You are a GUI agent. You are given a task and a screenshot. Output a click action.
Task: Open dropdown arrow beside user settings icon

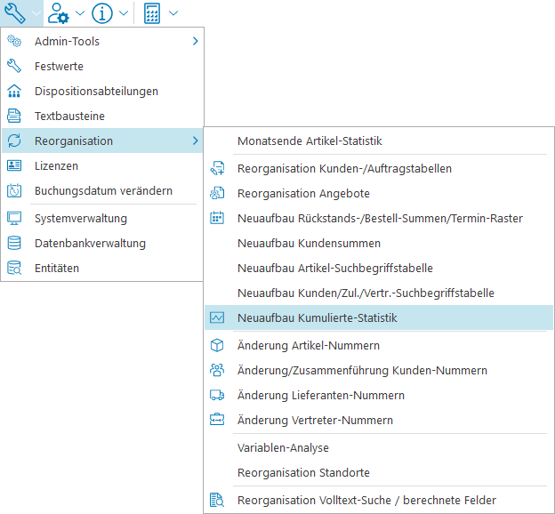pyautogui.click(x=80, y=13)
